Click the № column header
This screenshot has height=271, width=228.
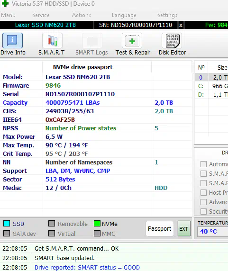(x=201, y=68)
